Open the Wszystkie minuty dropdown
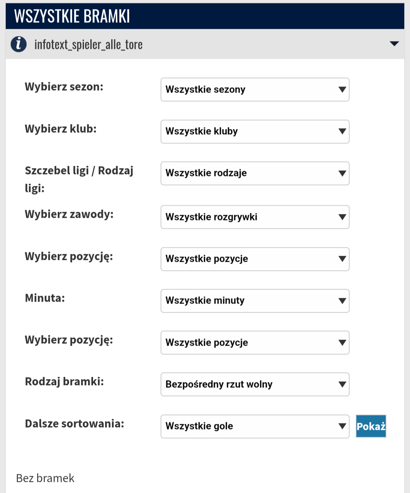This screenshot has width=410, height=493. click(254, 301)
